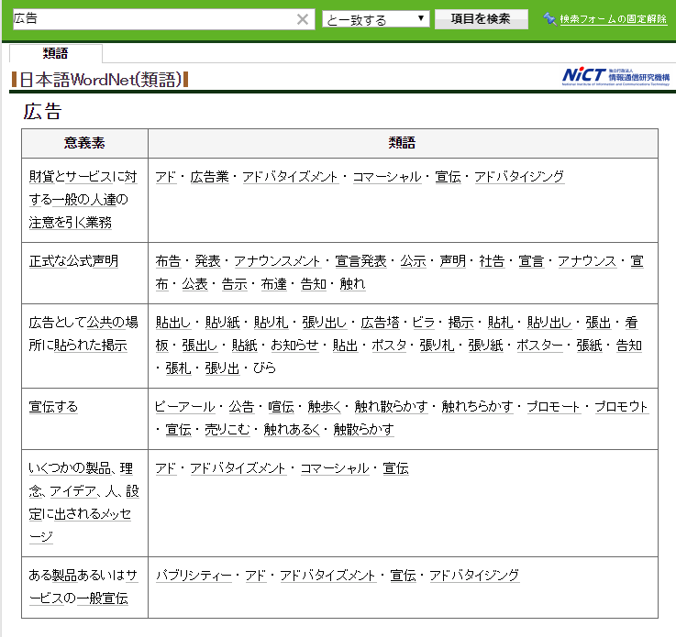The height and width of the screenshot is (637, 676).
Task: Click the NICT logo
Action: coord(615,77)
